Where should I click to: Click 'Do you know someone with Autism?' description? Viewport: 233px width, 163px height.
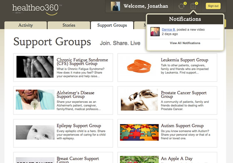(x=186, y=135)
